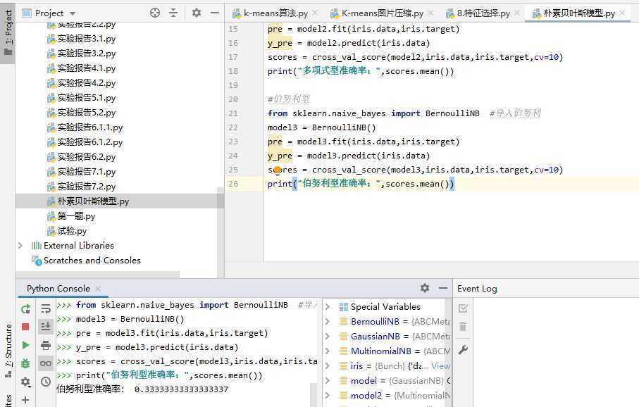Open 实验报告3.1.py in project tree
639x407 pixels.
coord(87,39)
